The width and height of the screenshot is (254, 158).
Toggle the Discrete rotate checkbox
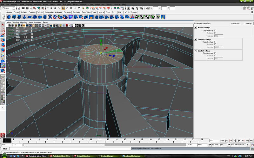[x=215, y=42]
